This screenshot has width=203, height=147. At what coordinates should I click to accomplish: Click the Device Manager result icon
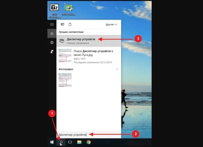[62, 41]
